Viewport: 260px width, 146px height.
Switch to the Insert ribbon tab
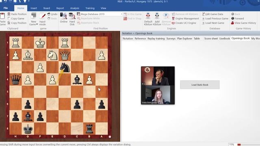coord(34,8)
